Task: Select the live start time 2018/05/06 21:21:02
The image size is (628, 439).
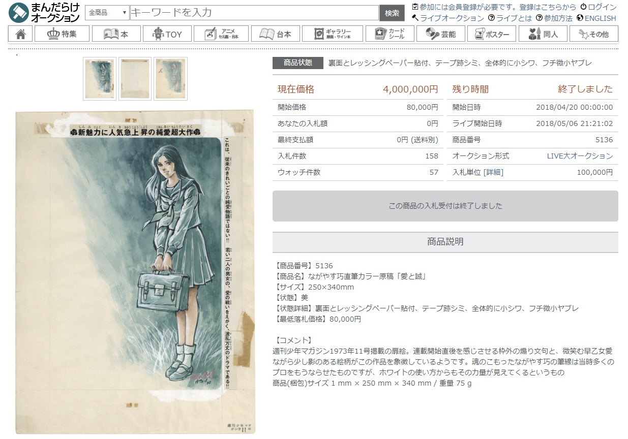Action: click(x=575, y=123)
